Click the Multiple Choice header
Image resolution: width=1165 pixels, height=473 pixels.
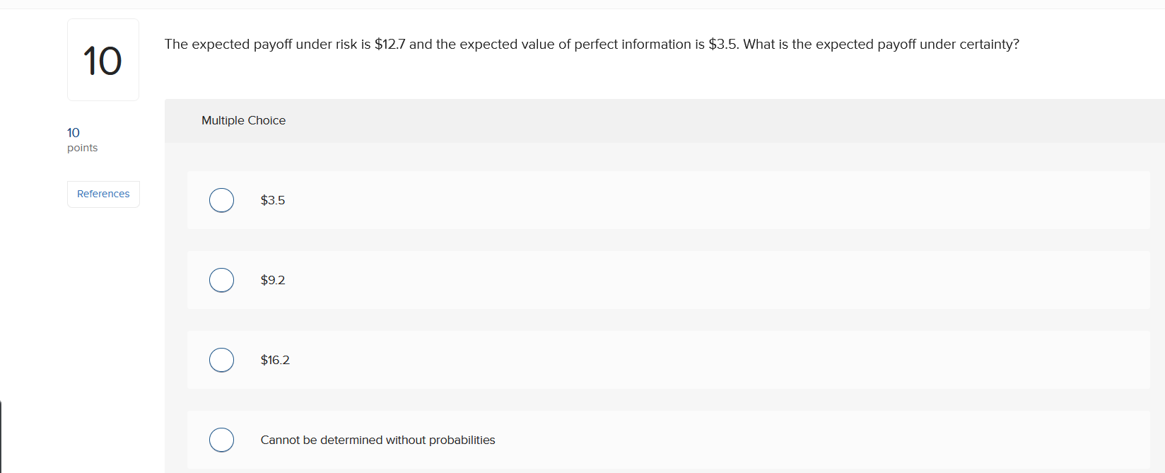[x=243, y=120]
